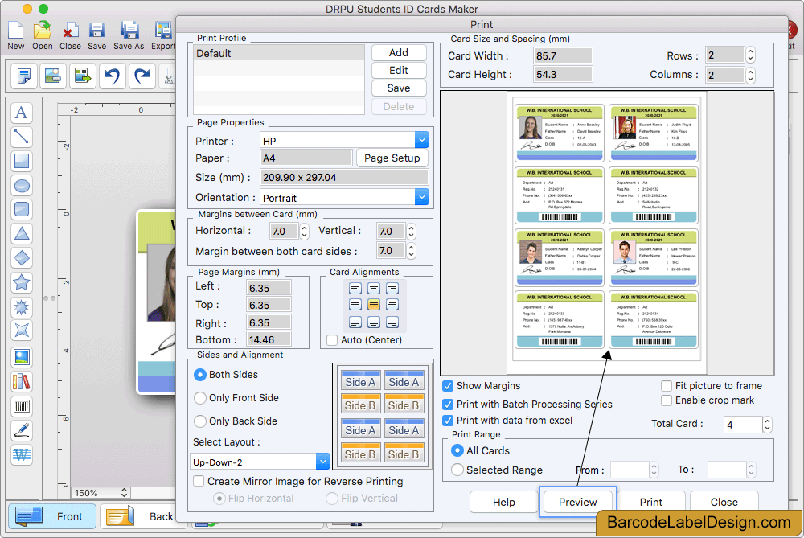Click the Help button

coord(503,502)
